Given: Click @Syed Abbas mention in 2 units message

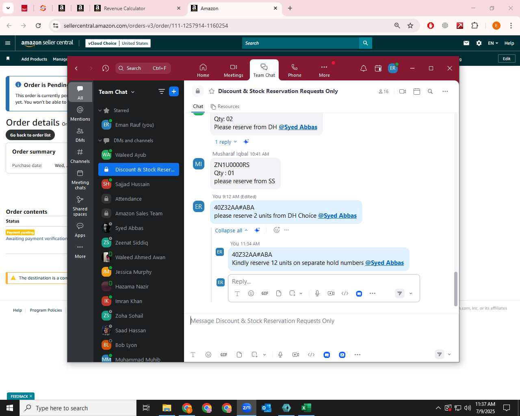Looking at the screenshot, I should coord(337,216).
